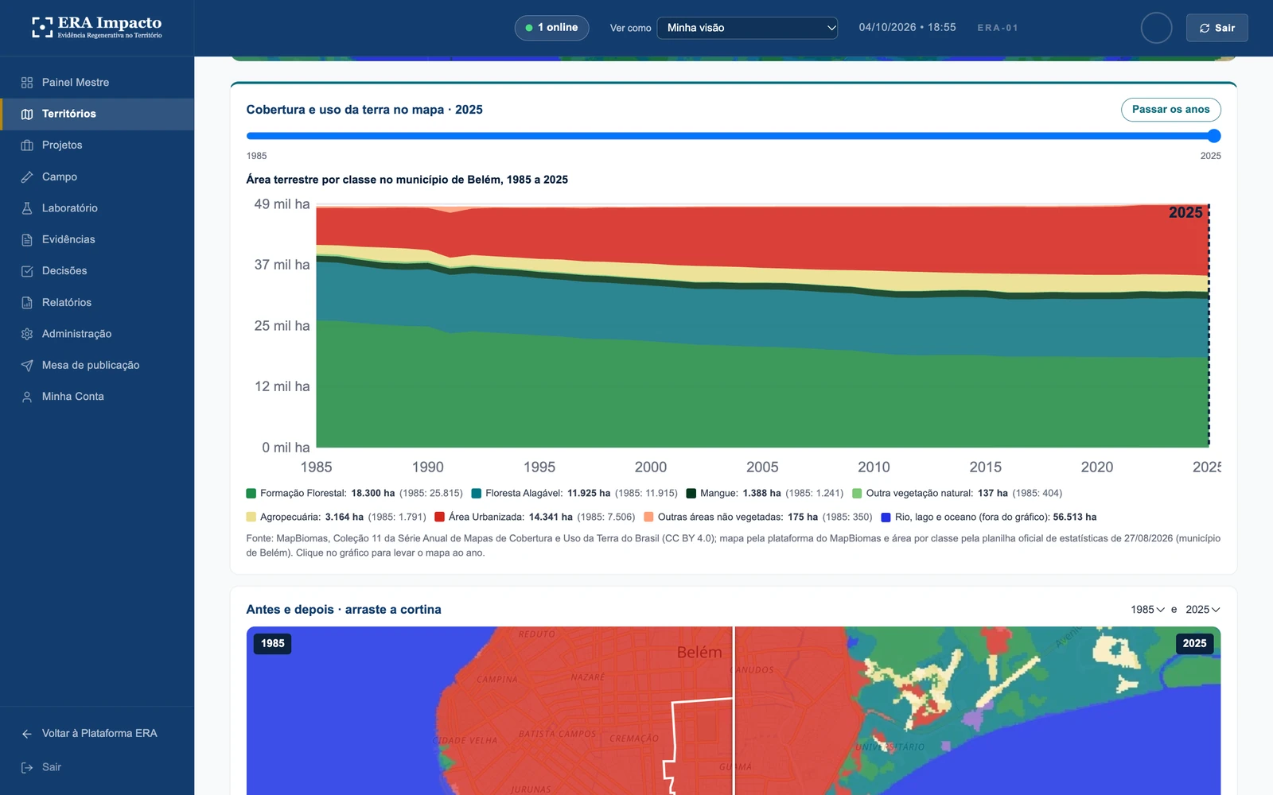Click the 04/10/2026 18:55 timestamp
1273x795 pixels.
907,28
